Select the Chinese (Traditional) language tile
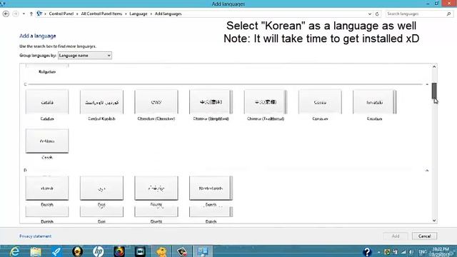The height and width of the screenshot is (257, 457). (266, 105)
